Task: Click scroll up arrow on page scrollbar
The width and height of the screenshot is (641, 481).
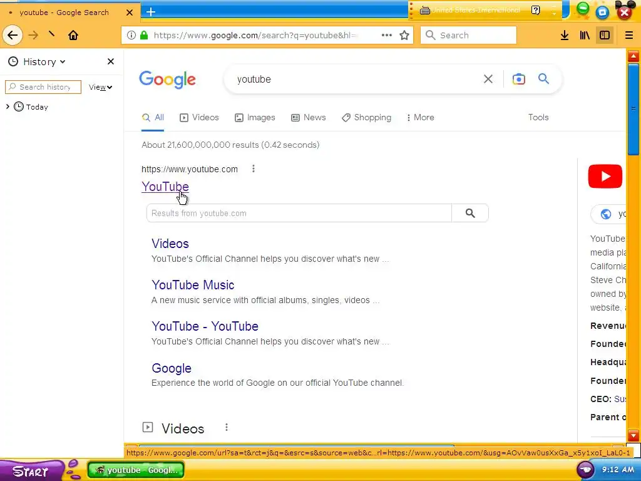Action: click(x=633, y=56)
